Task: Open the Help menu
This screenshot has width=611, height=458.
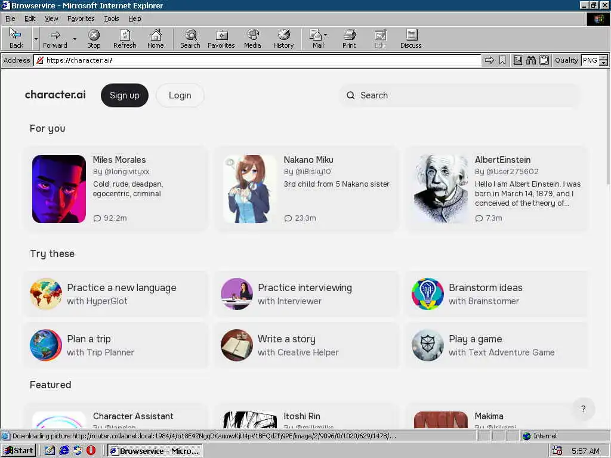Action: (x=134, y=18)
